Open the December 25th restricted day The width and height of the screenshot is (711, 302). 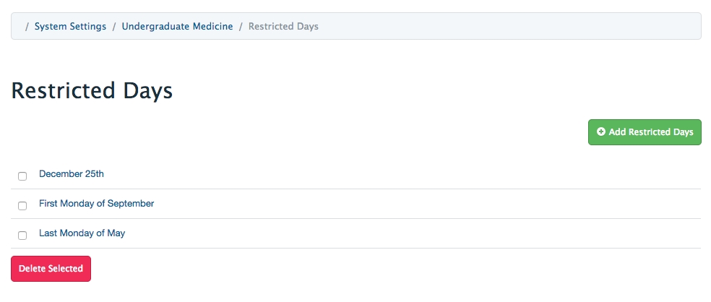[x=72, y=174]
